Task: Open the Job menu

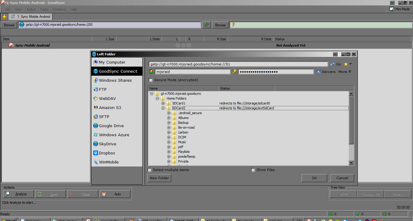Action: 8,9
